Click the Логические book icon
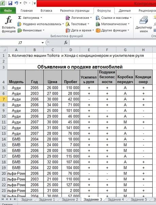This screenshot has height=205, width=156. click(68, 18)
